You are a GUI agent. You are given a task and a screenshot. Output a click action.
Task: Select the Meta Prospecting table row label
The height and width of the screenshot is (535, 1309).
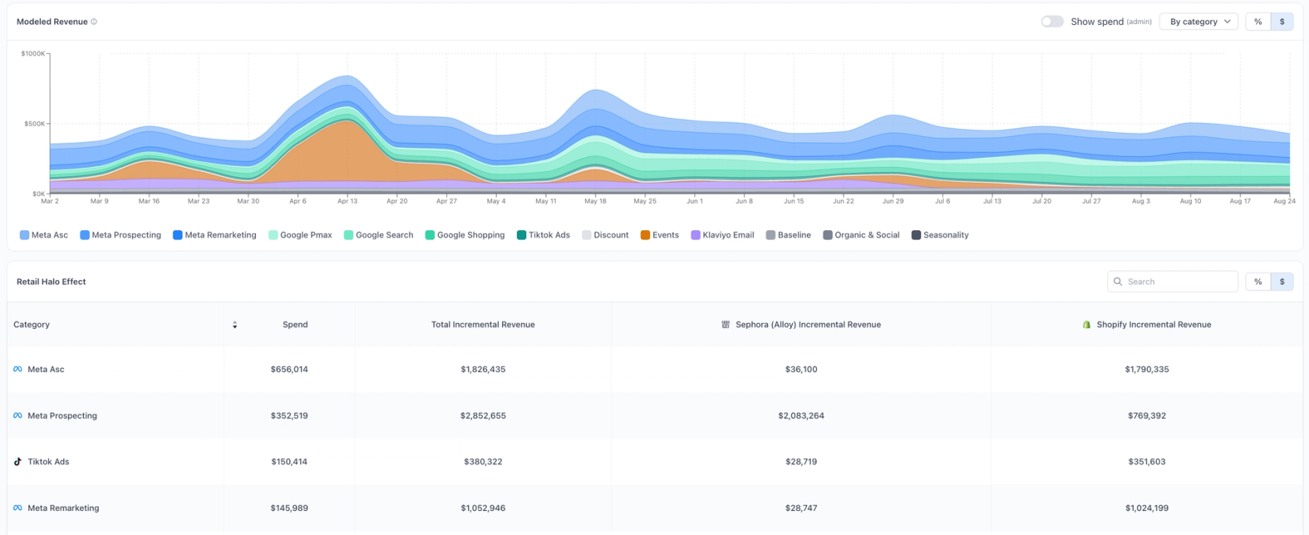coord(63,416)
